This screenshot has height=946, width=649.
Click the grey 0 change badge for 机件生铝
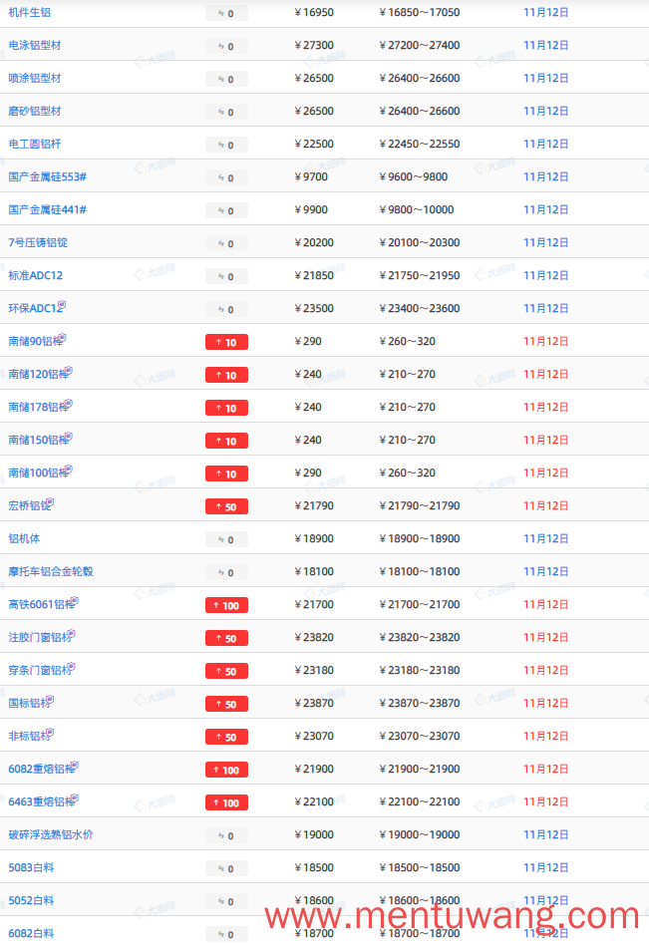point(226,13)
